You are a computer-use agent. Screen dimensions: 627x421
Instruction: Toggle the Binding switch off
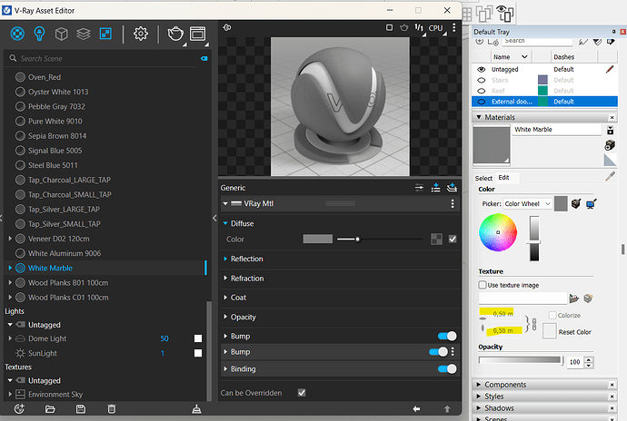pos(446,369)
